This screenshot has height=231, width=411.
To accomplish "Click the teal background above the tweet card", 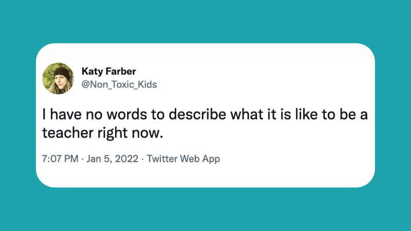I will pos(206,21).
